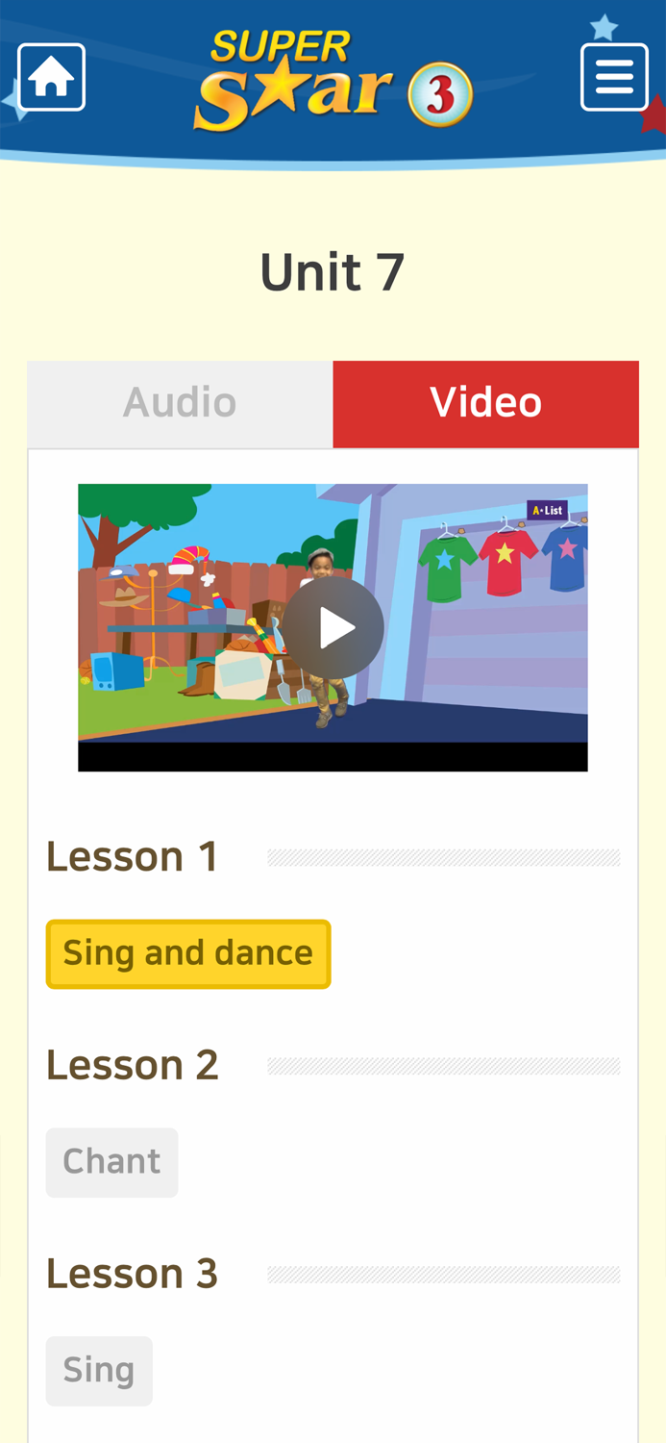Click the A-List logo in the video
The width and height of the screenshot is (666, 1443).
point(546,510)
